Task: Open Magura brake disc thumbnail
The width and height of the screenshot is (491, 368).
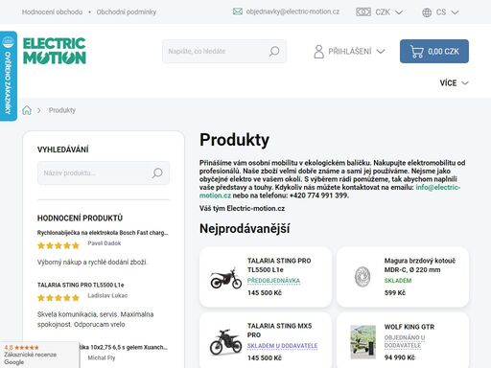Action: [x=362, y=277]
